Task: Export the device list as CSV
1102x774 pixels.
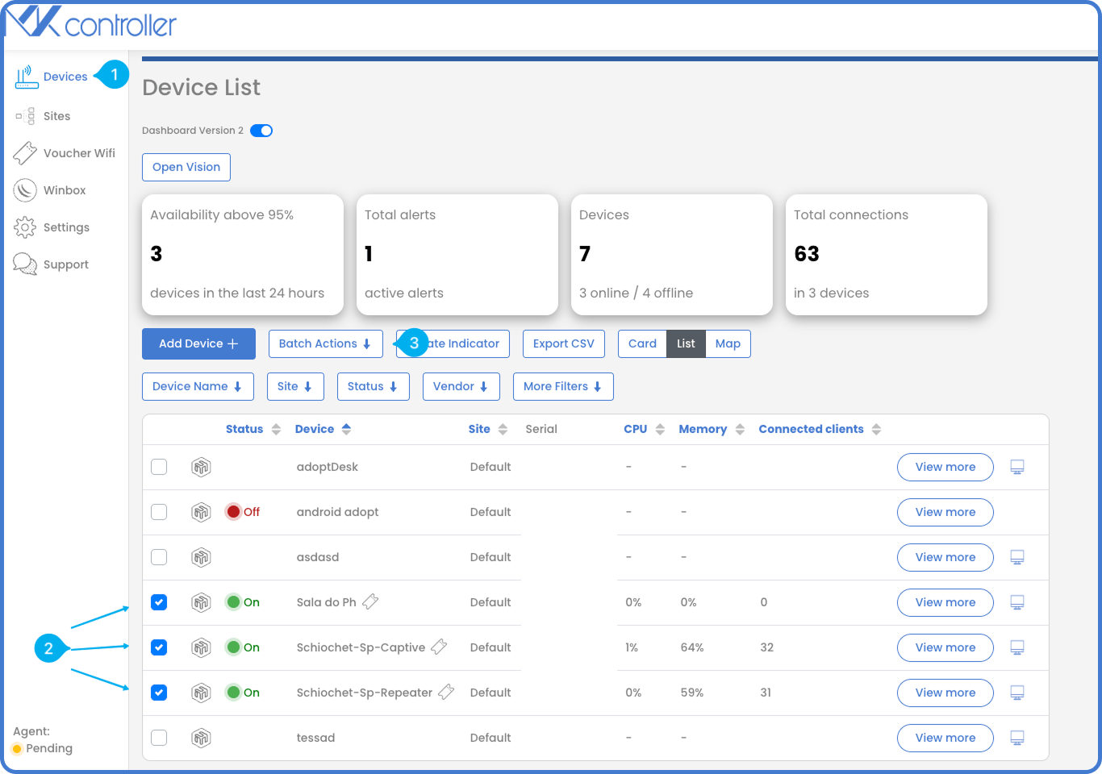Action: point(563,343)
